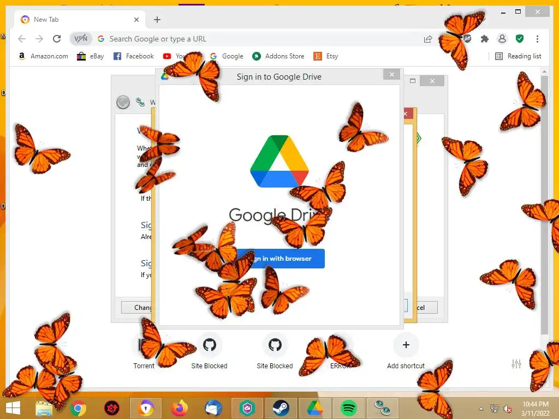The image size is (559, 419).
Task: Open the Amazon.com bookmark
Action: pyautogui.click(x=43, y=56)
